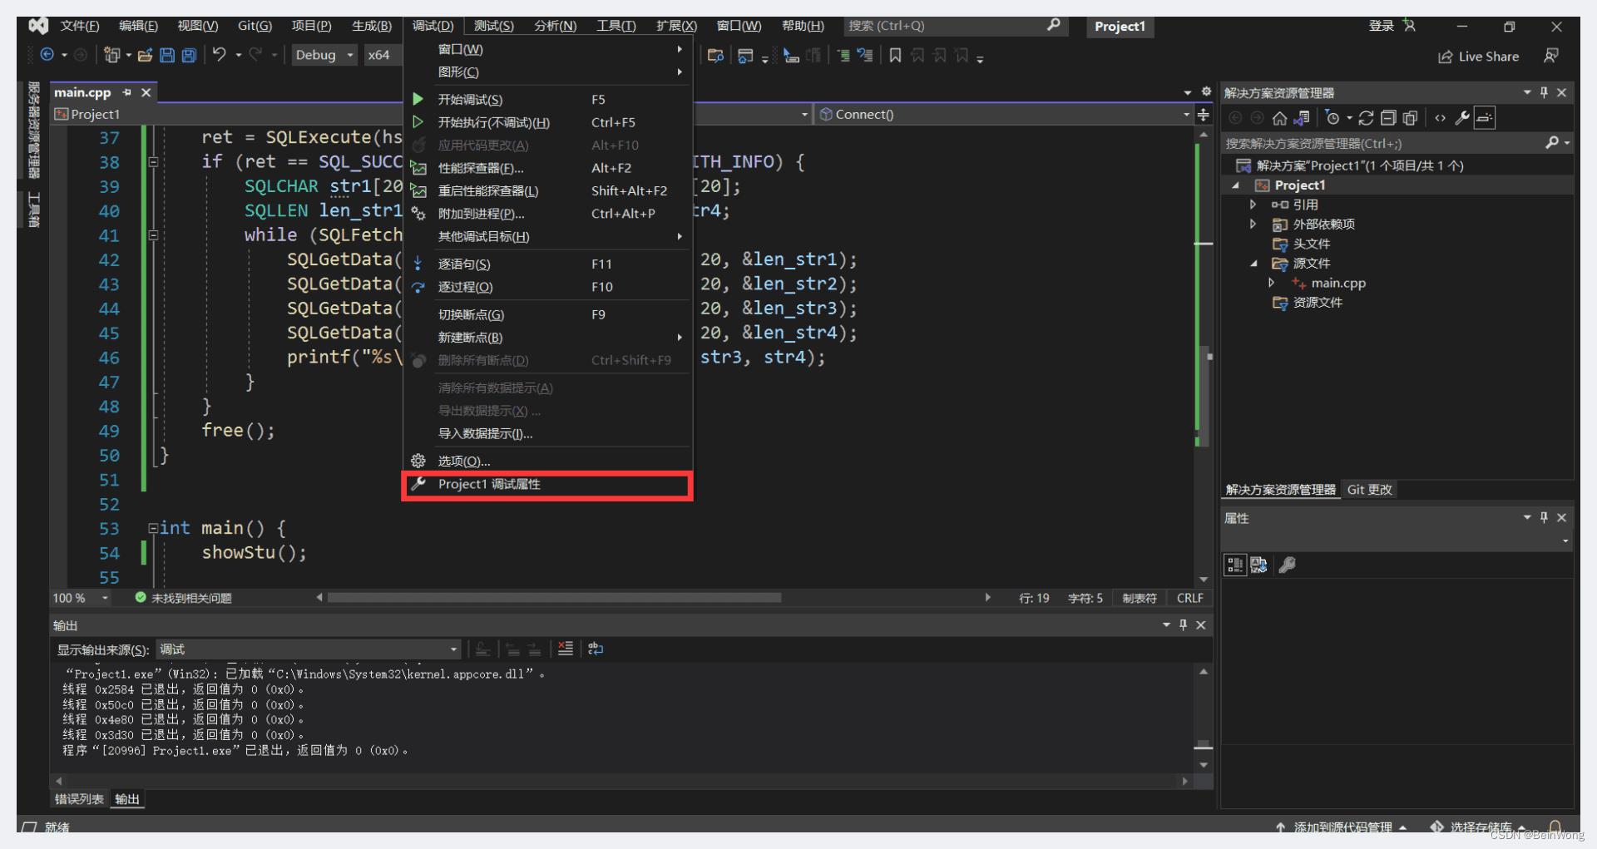
Task: Choose 开始调试 from the debug menu
Action: coord(470,100)
